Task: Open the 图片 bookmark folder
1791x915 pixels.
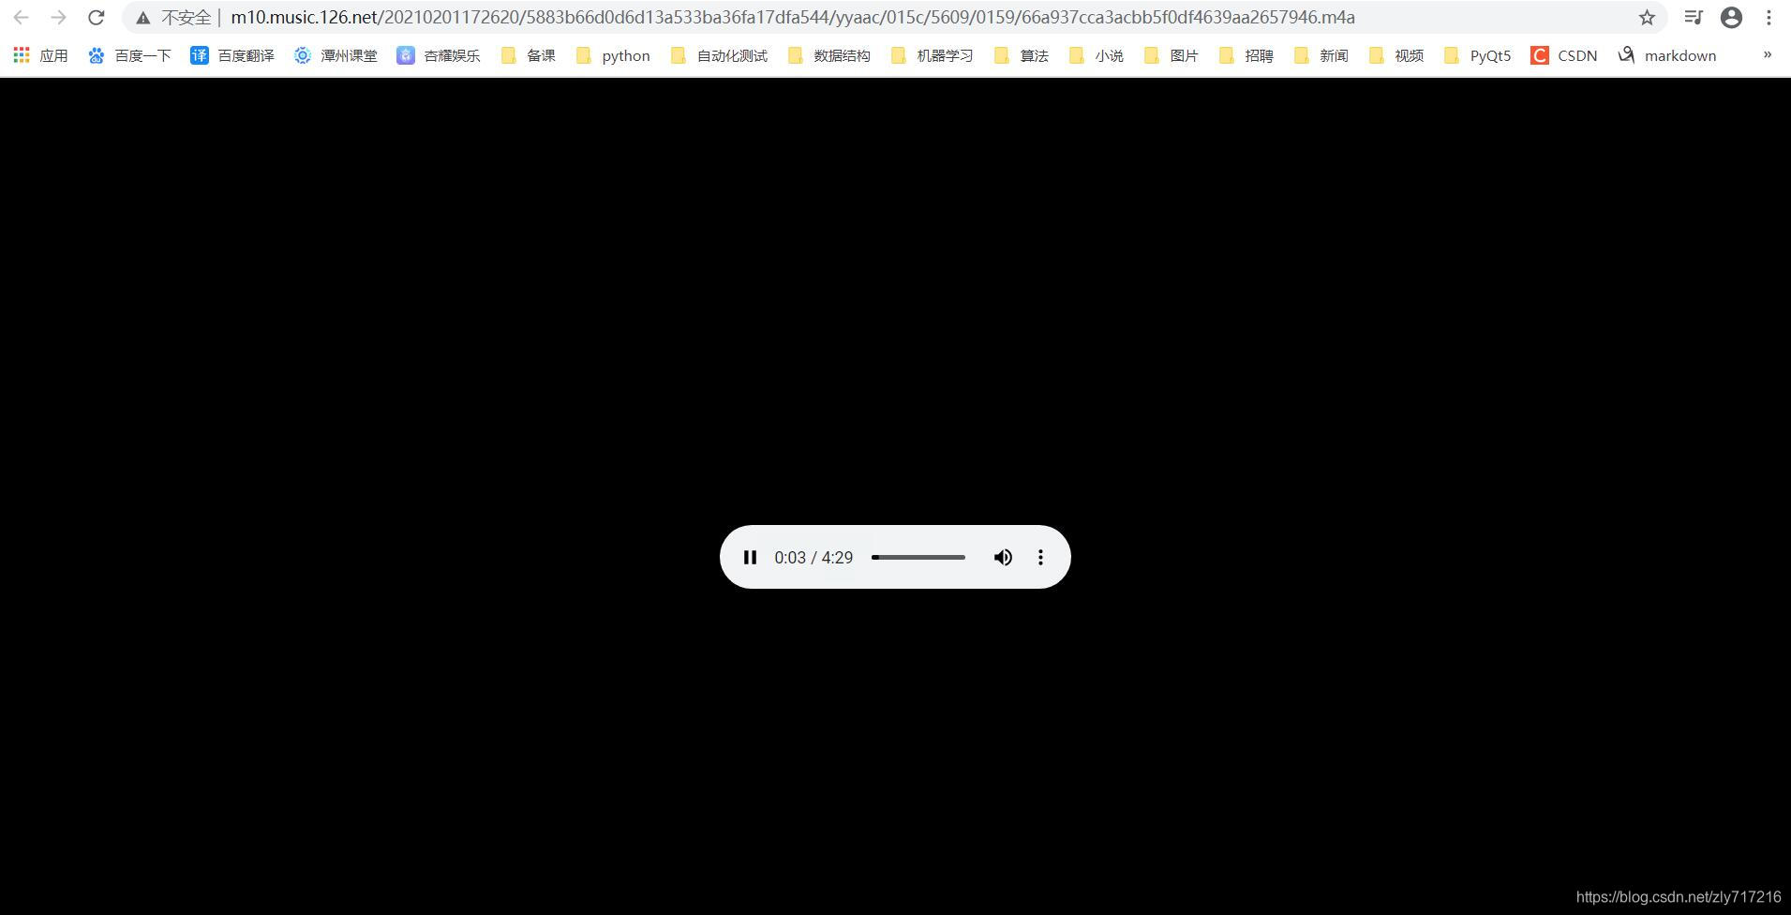Action: [x=1172, y=55]
